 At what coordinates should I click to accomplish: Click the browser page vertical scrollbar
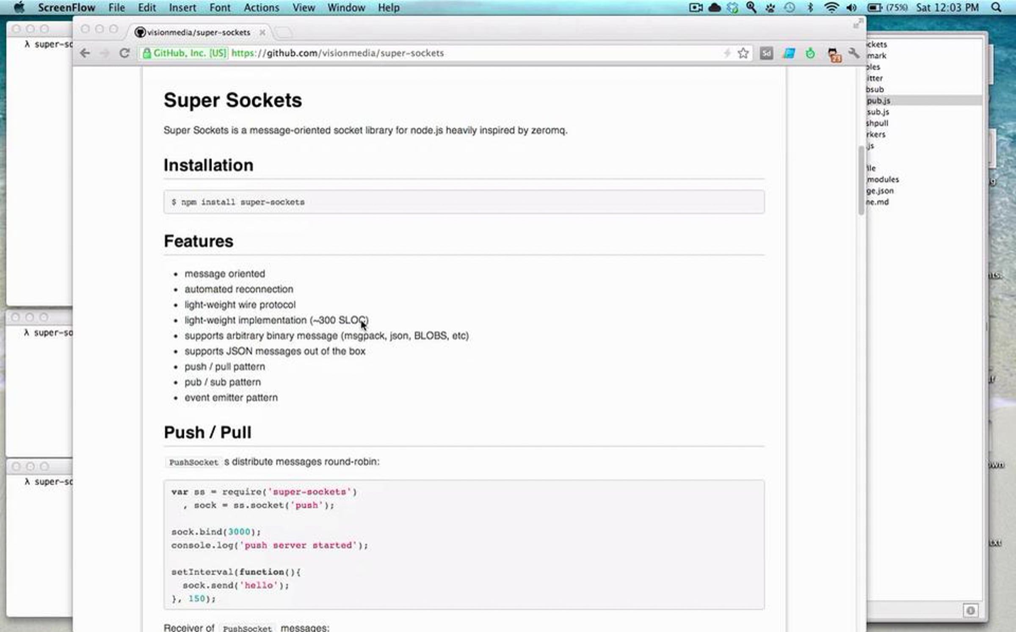point(861,180)
